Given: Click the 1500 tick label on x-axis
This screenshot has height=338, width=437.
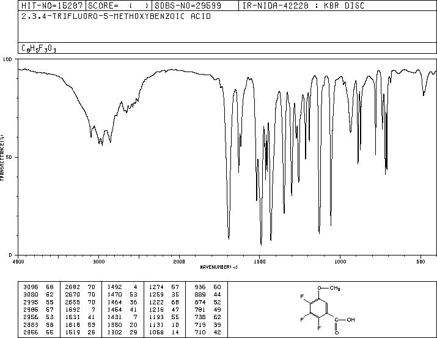Looking at the screenshot, I should coord(260,262).
